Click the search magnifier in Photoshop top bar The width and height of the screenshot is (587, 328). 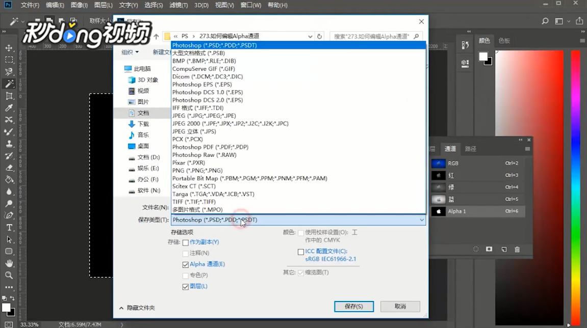(x=545, y=21)
